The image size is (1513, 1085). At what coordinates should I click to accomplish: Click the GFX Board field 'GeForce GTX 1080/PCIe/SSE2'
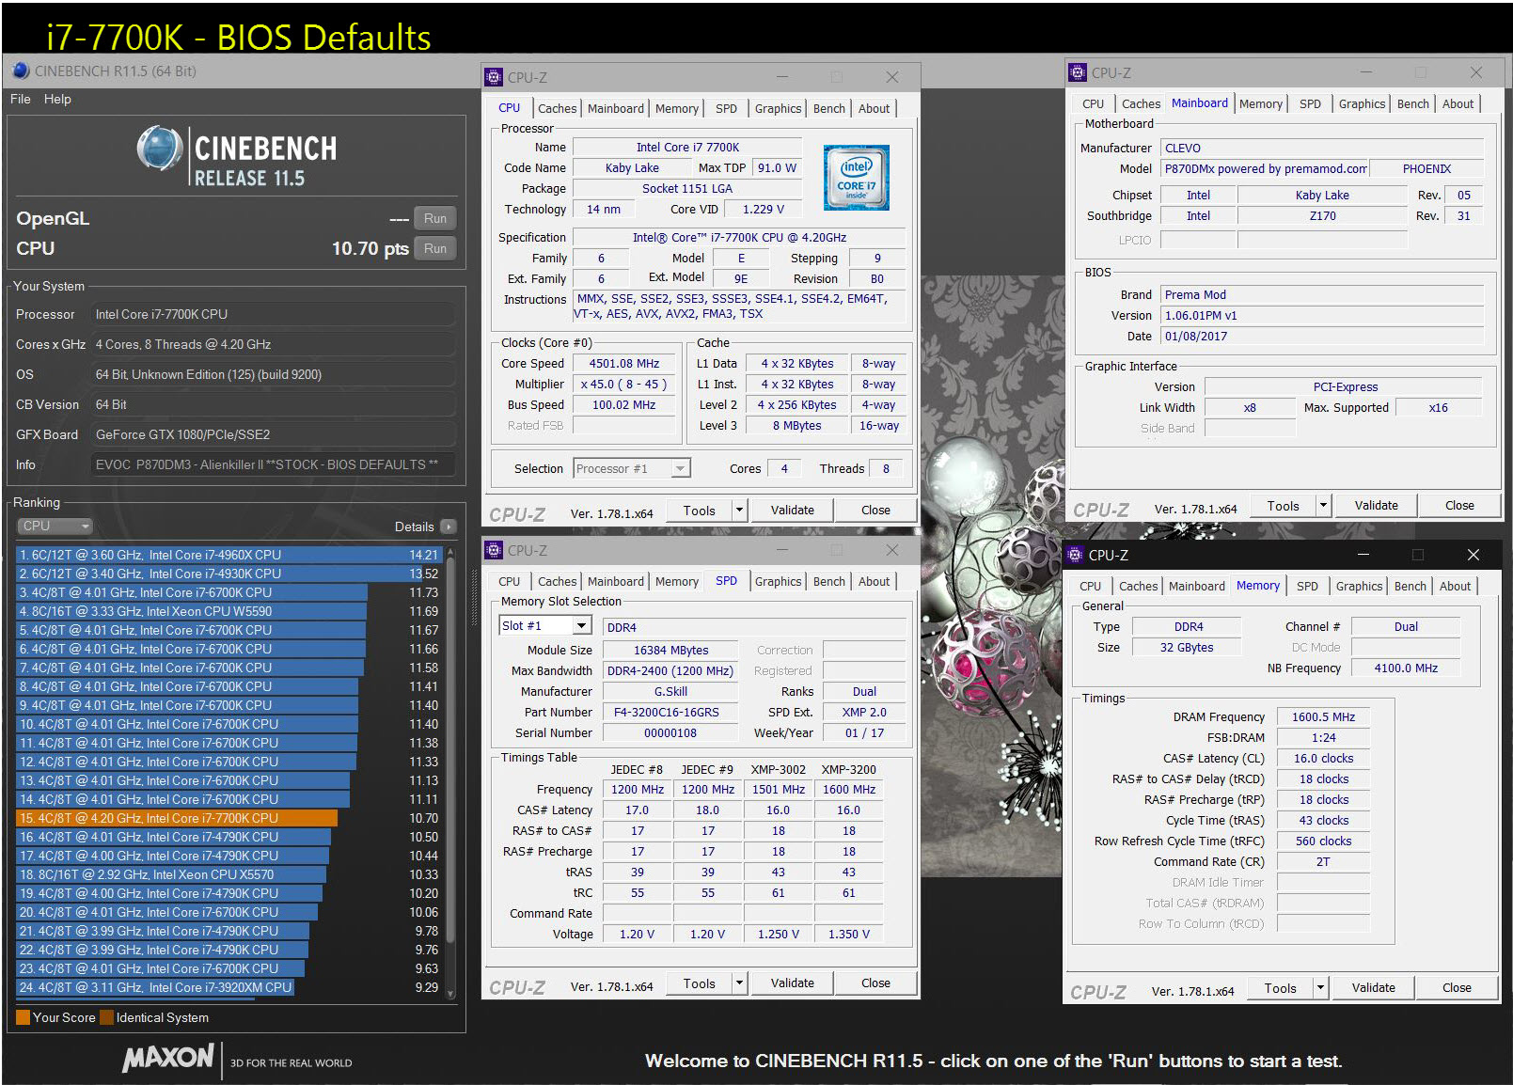pyautogui.click(x=273, y=434)
